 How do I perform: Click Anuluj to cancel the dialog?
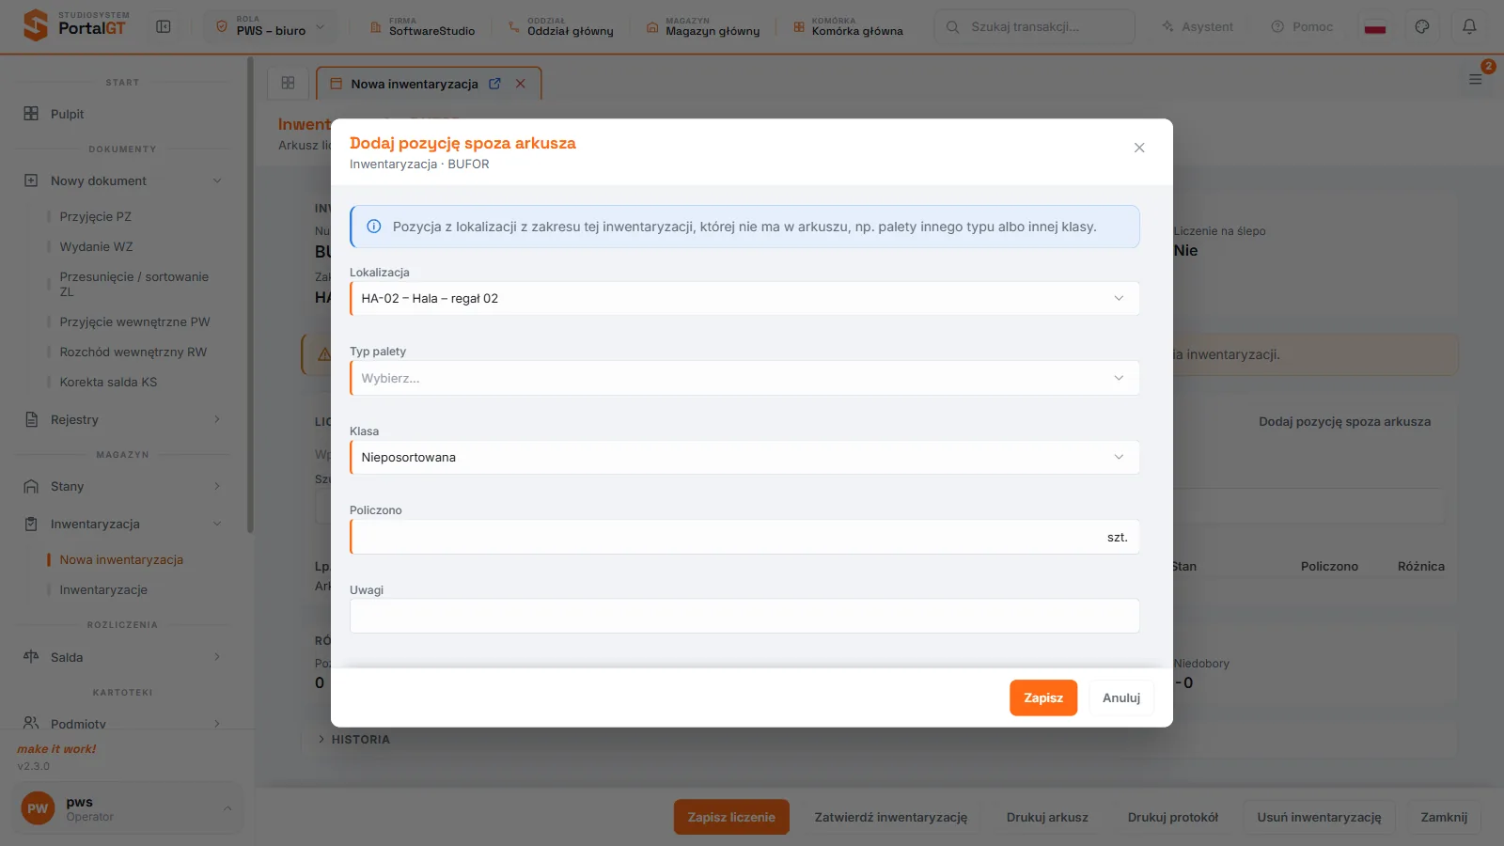1121,697
